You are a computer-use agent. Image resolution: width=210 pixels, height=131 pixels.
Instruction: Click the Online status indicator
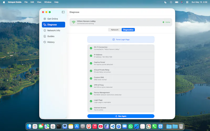[x=166, y=22]
